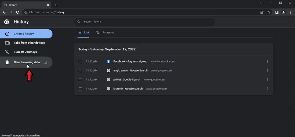Check the Facebook history entry checkbox
Viewport: 295px width, 137px height.
81,61
